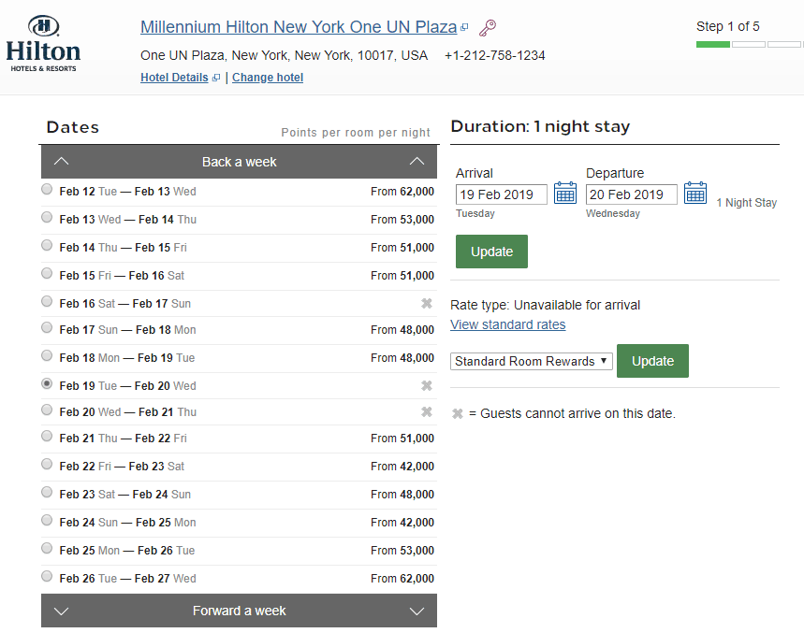804x633 pixels.
Task: Open the Departure date calendar picker
Action: click(x=694, y=193)
